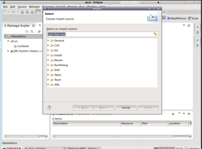Image resolution: width=202 pixels, height=149 pixels.
Task: Switch to the Map/Reduce perspective
Action: coord(176,18)
